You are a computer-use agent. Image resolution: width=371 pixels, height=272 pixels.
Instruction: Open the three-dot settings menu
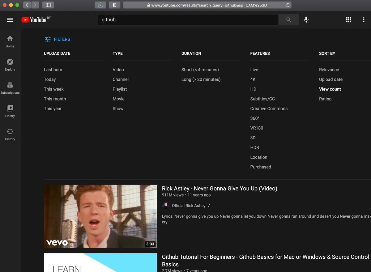click(364, 20)
